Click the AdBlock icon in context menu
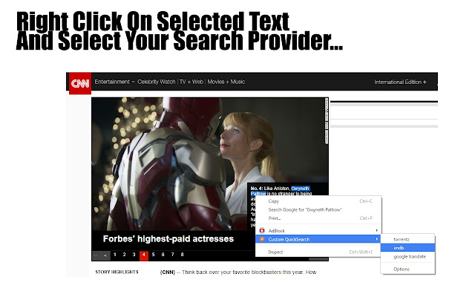The width and height of the screenshot is (475, 297). [262, 231]
